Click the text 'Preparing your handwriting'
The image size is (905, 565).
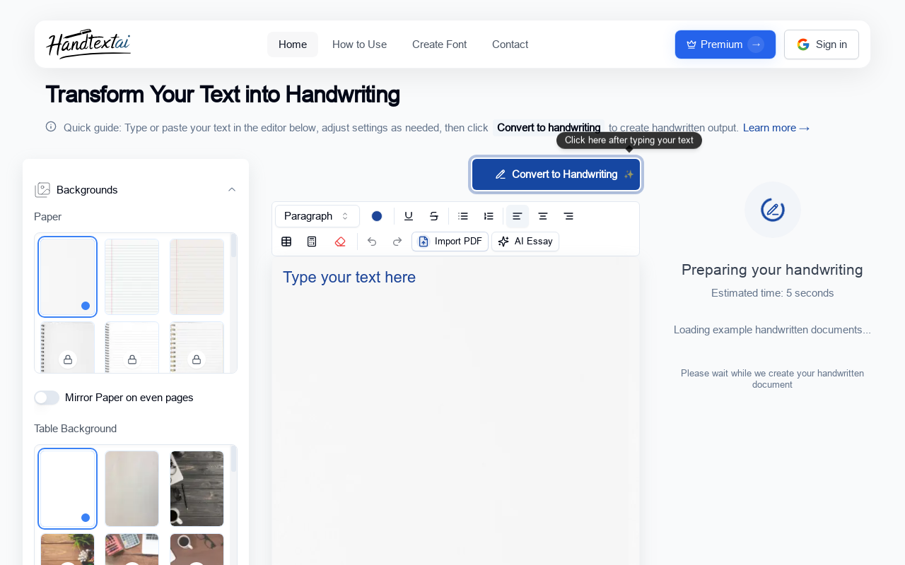772,270
